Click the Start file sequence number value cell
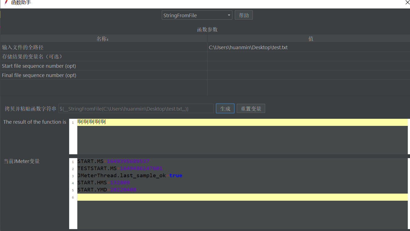Screen dimensions: 410x231 [x=309, y=66]
